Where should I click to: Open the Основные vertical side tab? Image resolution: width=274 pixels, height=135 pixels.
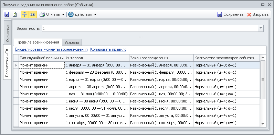point(7,33)
